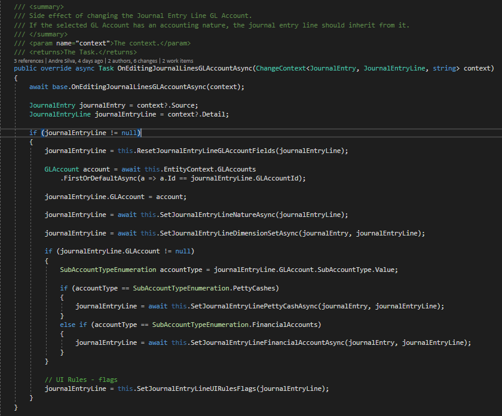This screenshot has width=502, height=416.
Task: Click the ChangeContext type in method signature
Action: pos(281,68)
